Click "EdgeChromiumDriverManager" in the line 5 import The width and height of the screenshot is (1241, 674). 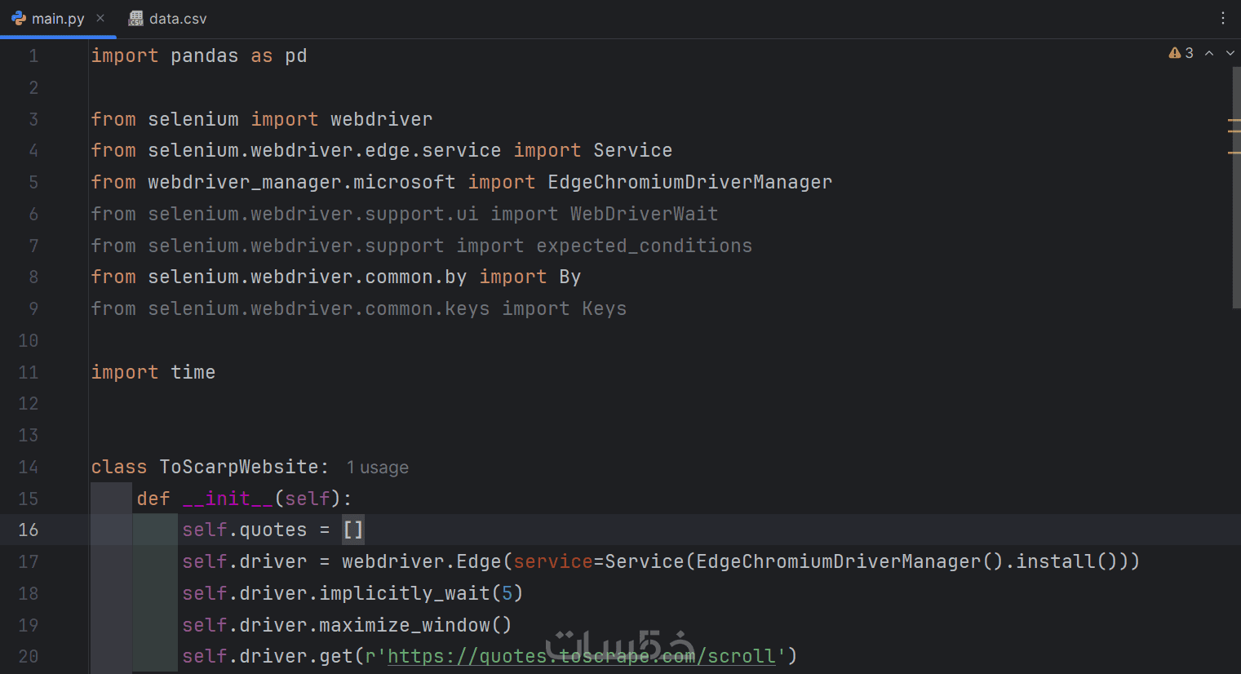pyautogui.click(x=689, y=182)
